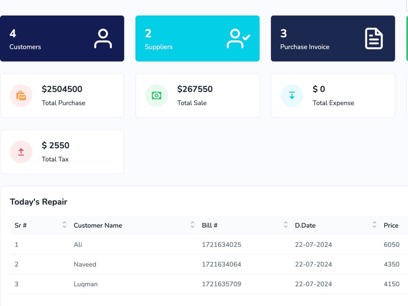Open the Suppliers card
The image size is (408, 306).
coord(197,38)
